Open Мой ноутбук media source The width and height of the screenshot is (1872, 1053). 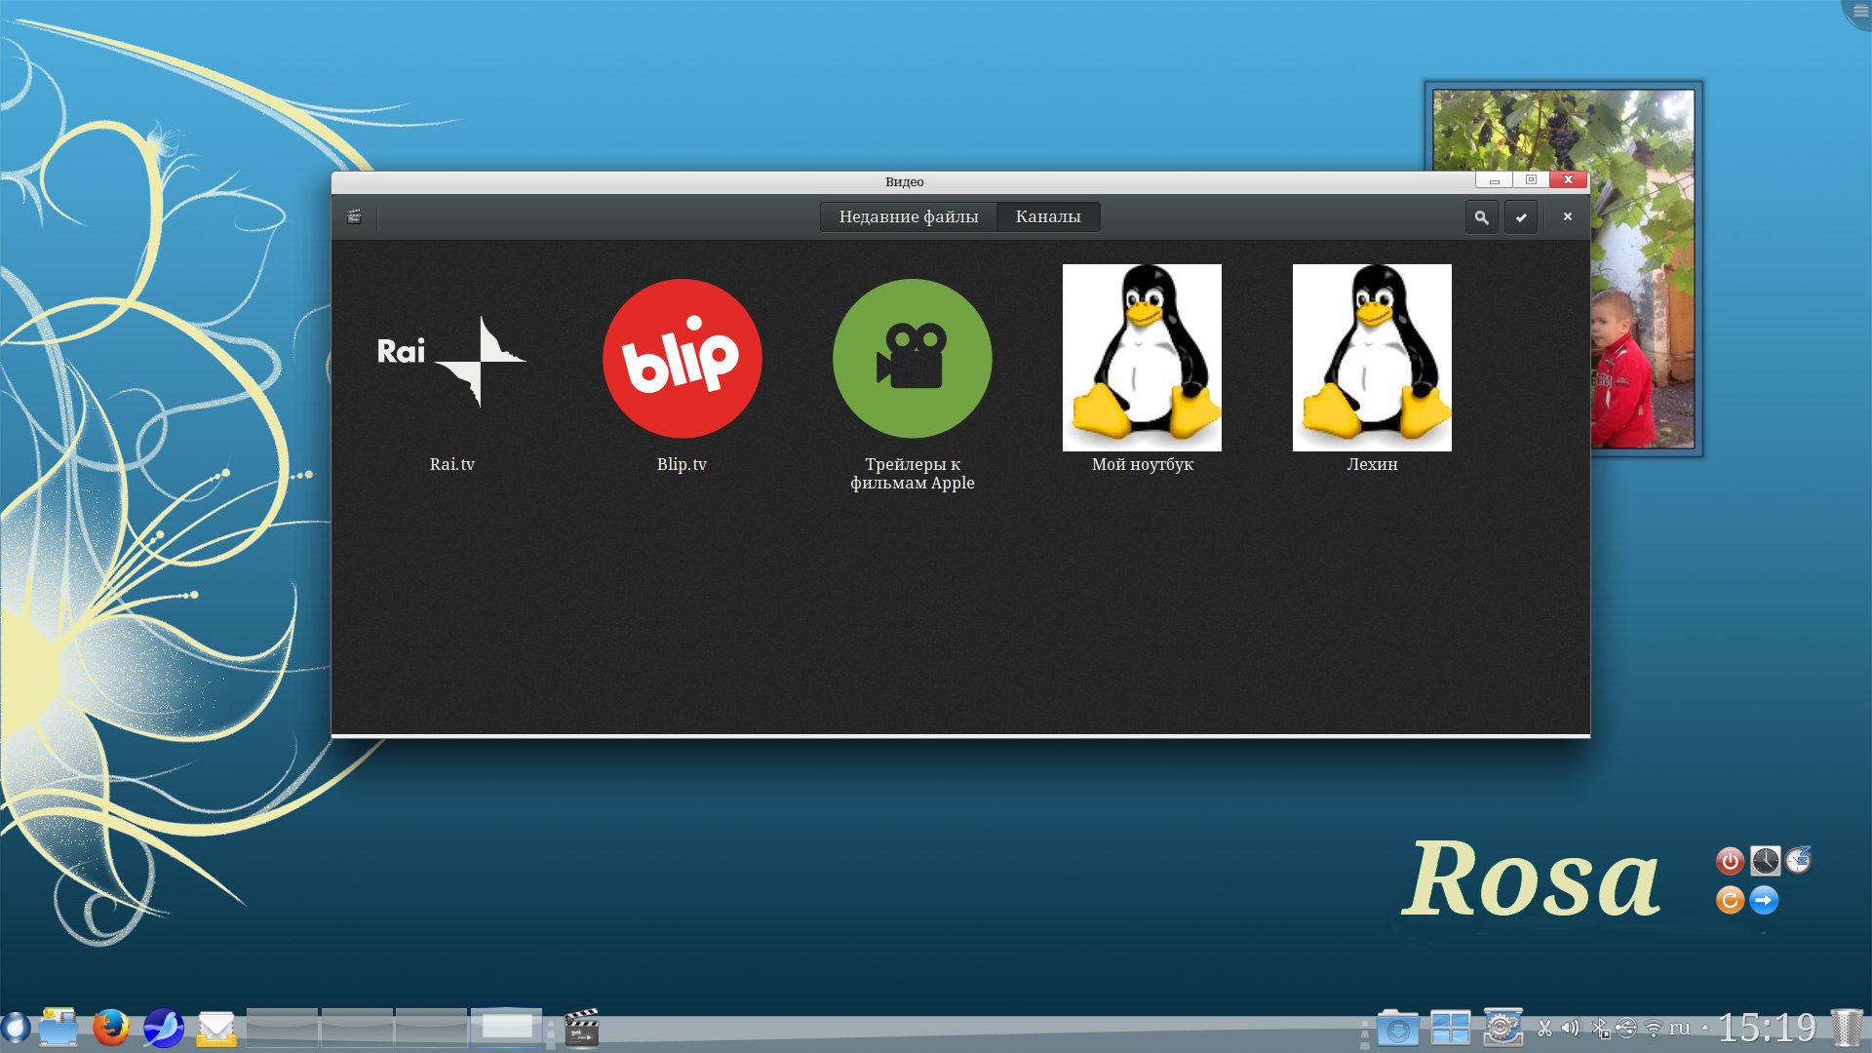click(x=1142, y=358)
